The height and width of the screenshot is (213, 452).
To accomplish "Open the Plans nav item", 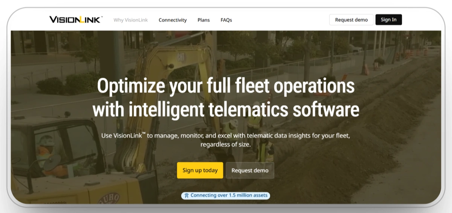I will (x=204, y=20).
